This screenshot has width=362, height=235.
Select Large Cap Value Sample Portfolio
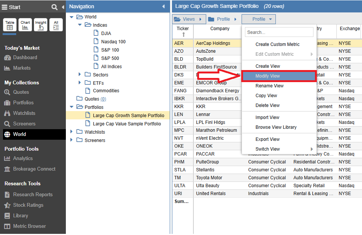127,124
